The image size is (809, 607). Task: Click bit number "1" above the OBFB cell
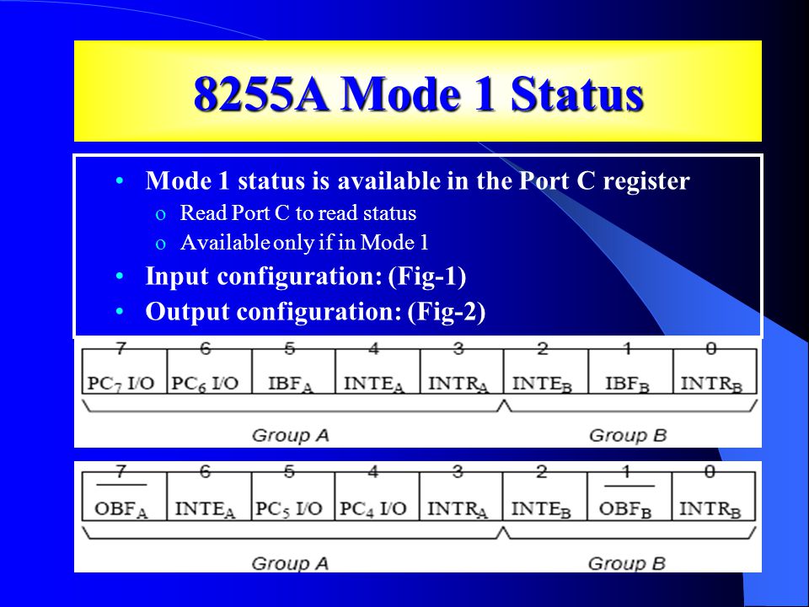pyautogui.click(x=626, y=471)
